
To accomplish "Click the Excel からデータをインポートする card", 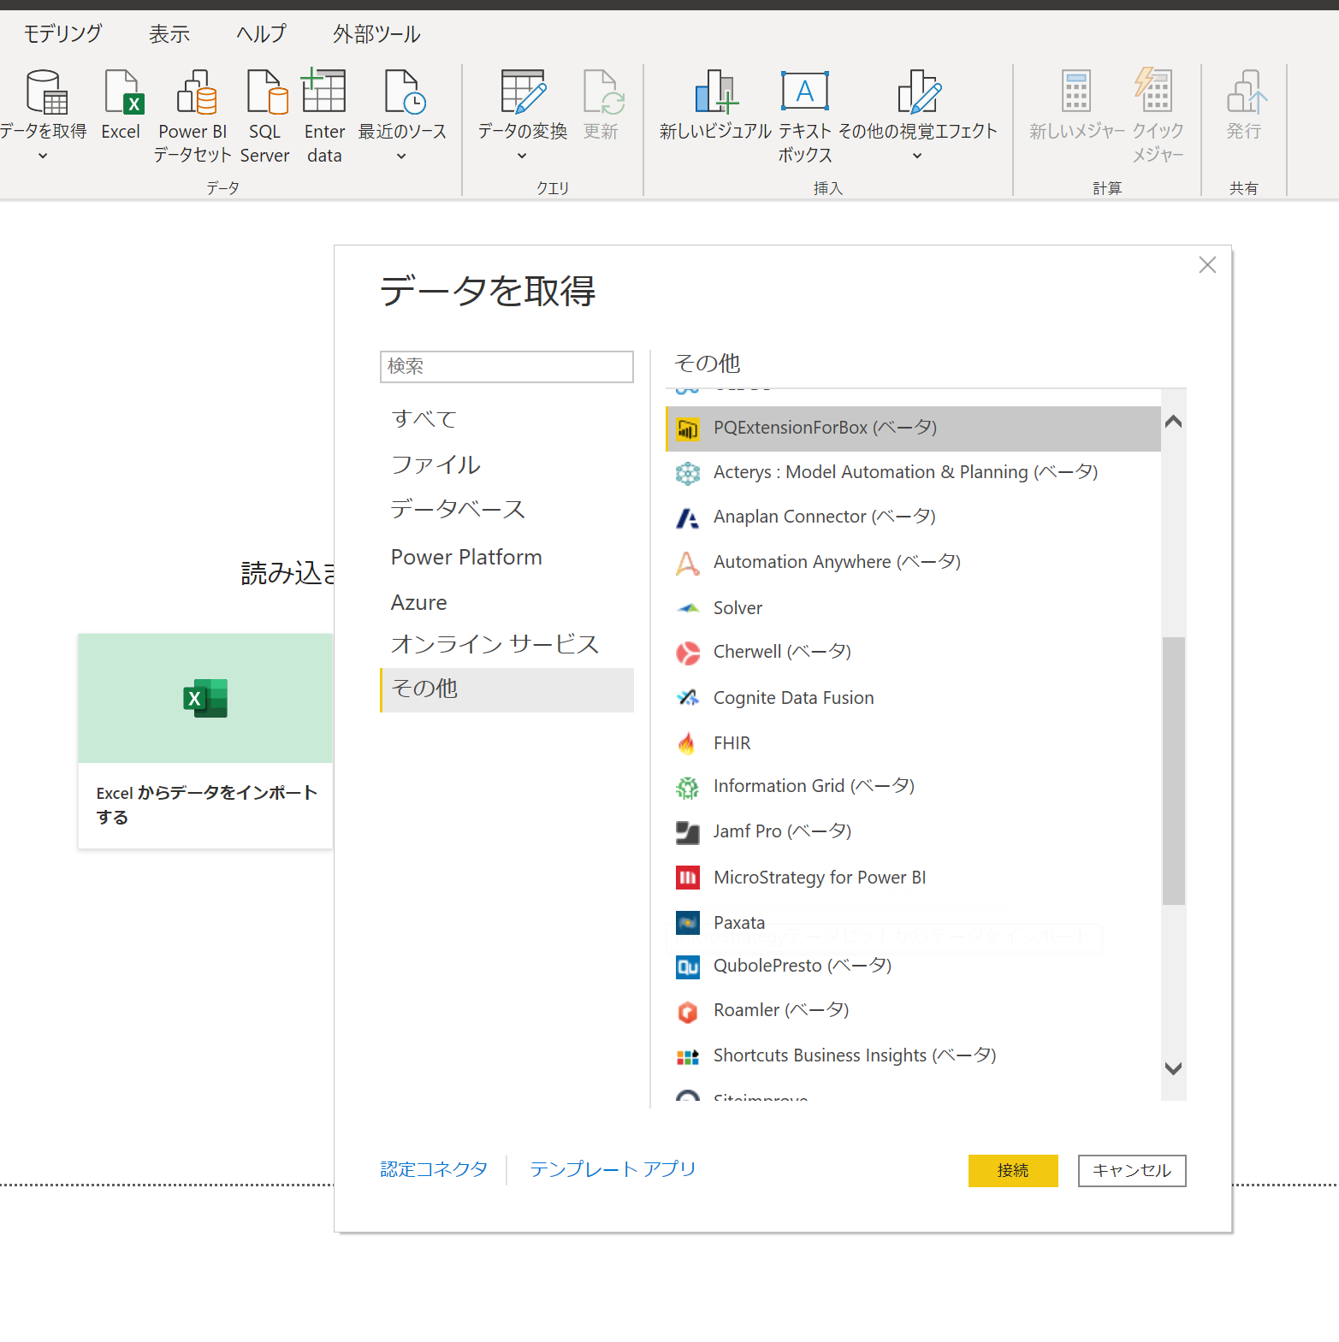I will point(205,741).
